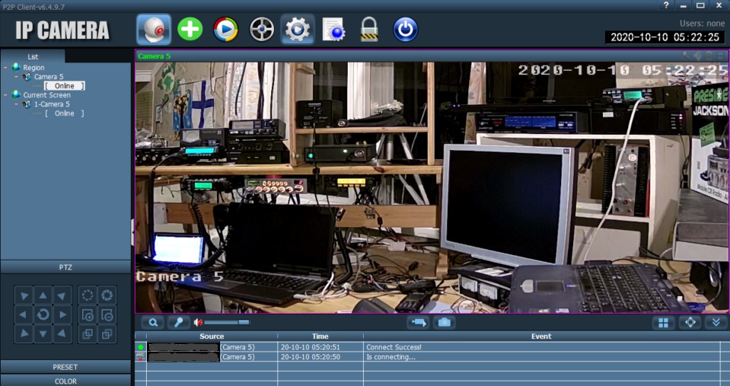This screenshot has height=386, width=730.
Task: Start recording with camcorder button
Action: point(418,322)
